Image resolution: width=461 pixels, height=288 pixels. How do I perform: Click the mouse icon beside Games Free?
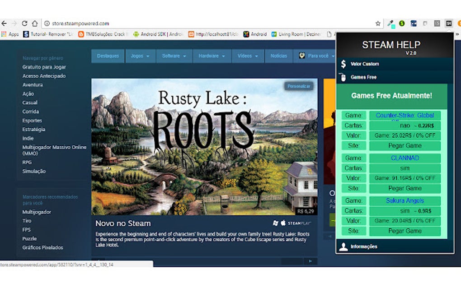[343, 77]
